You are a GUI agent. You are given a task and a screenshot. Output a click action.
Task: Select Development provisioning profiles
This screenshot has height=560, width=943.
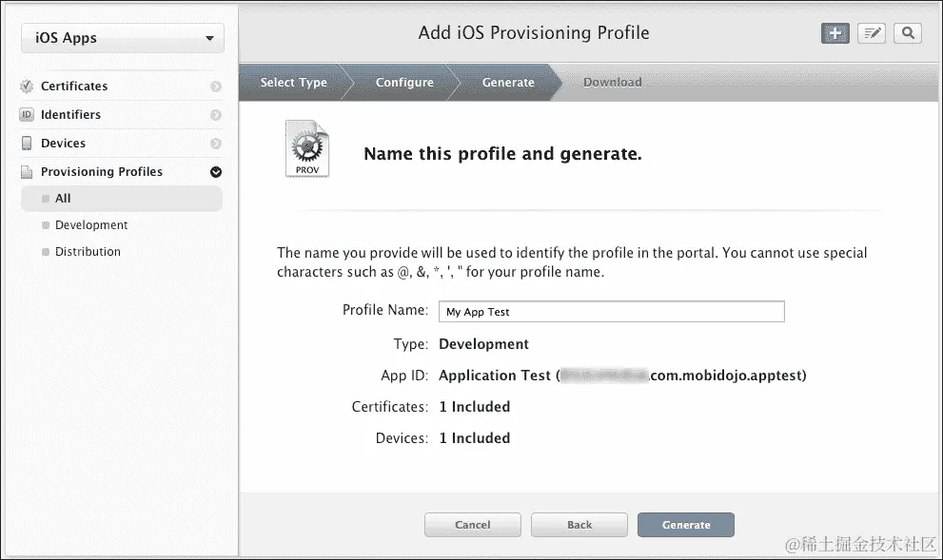(x=90, y=224)
